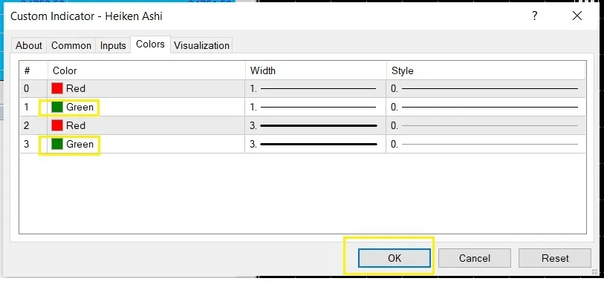Select row number 3 index cell
The image size is (604, 307).
pyautogui.click(x=34, y=144)
